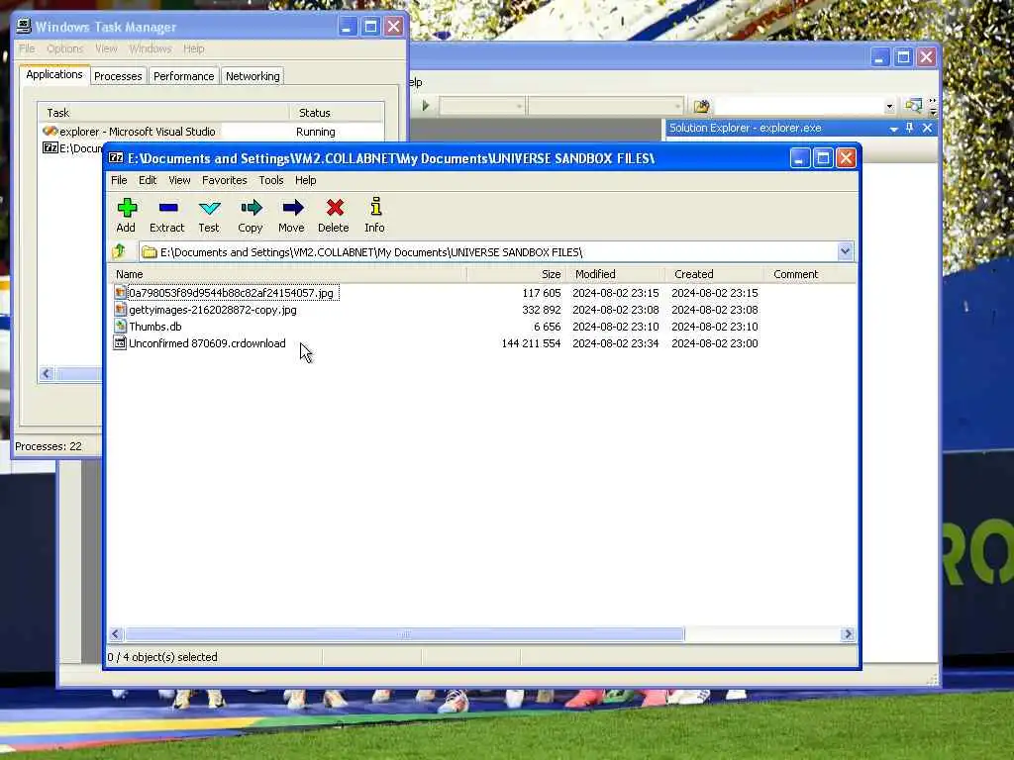
Task: Open the 7-Zip Favorites menu
Action: (225, 180)
